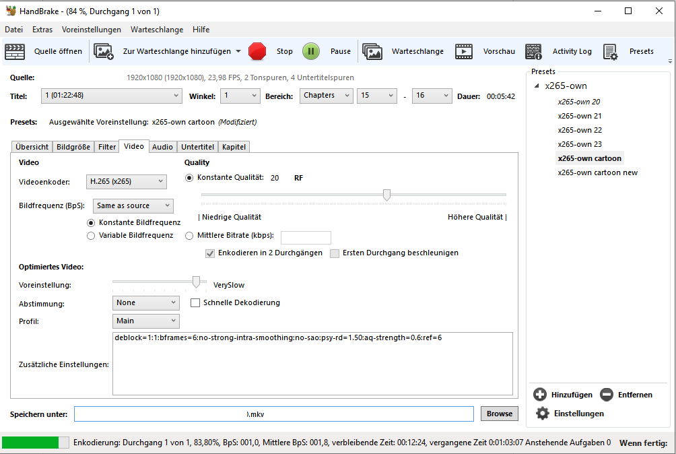
Task: Click the Entfernen preset button label
Action: pyautogui.click(x=635, y=395)
